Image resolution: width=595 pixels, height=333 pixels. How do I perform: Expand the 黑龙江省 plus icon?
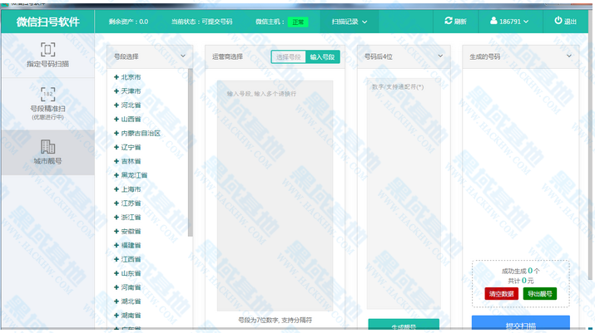pyautogui.click(x=117, y=175)
